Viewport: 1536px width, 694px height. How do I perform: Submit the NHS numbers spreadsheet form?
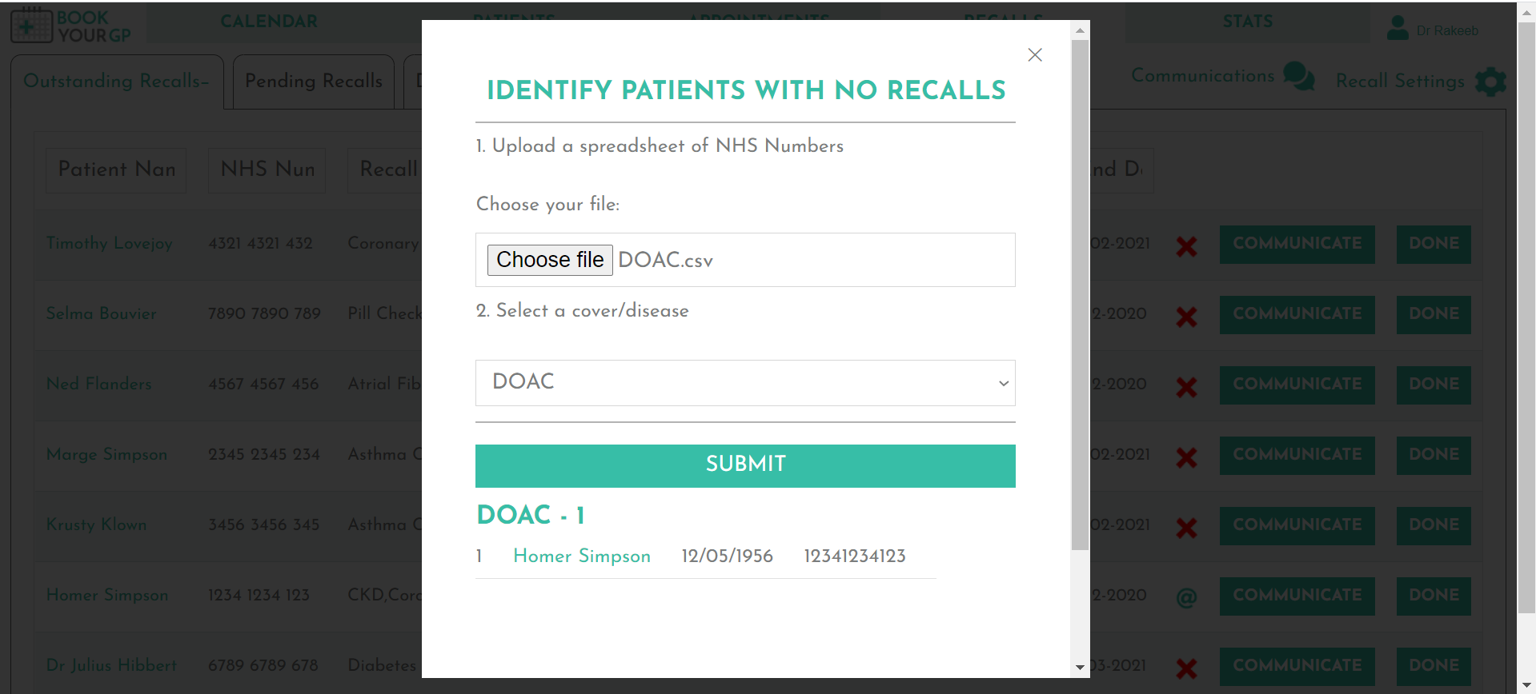pyautogui.click(x=745, y=465)
